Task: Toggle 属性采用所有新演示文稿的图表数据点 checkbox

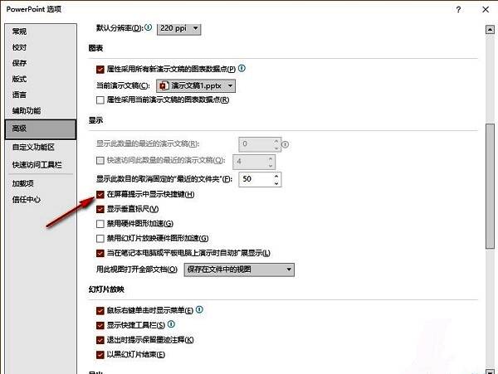Action: coord(100,70)
